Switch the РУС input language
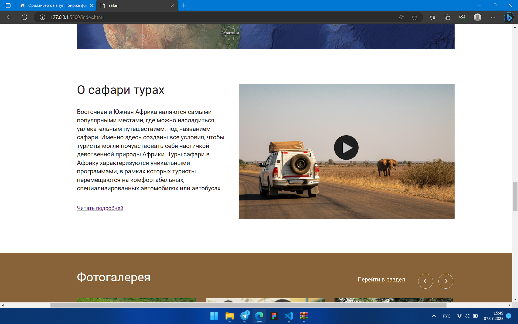The width and height of the screenshot is (518, 324). (447, 316)
